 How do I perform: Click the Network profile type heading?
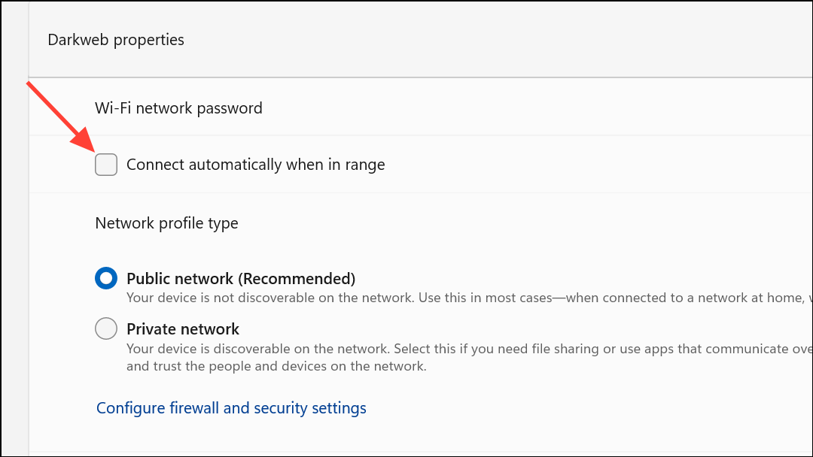166,223
